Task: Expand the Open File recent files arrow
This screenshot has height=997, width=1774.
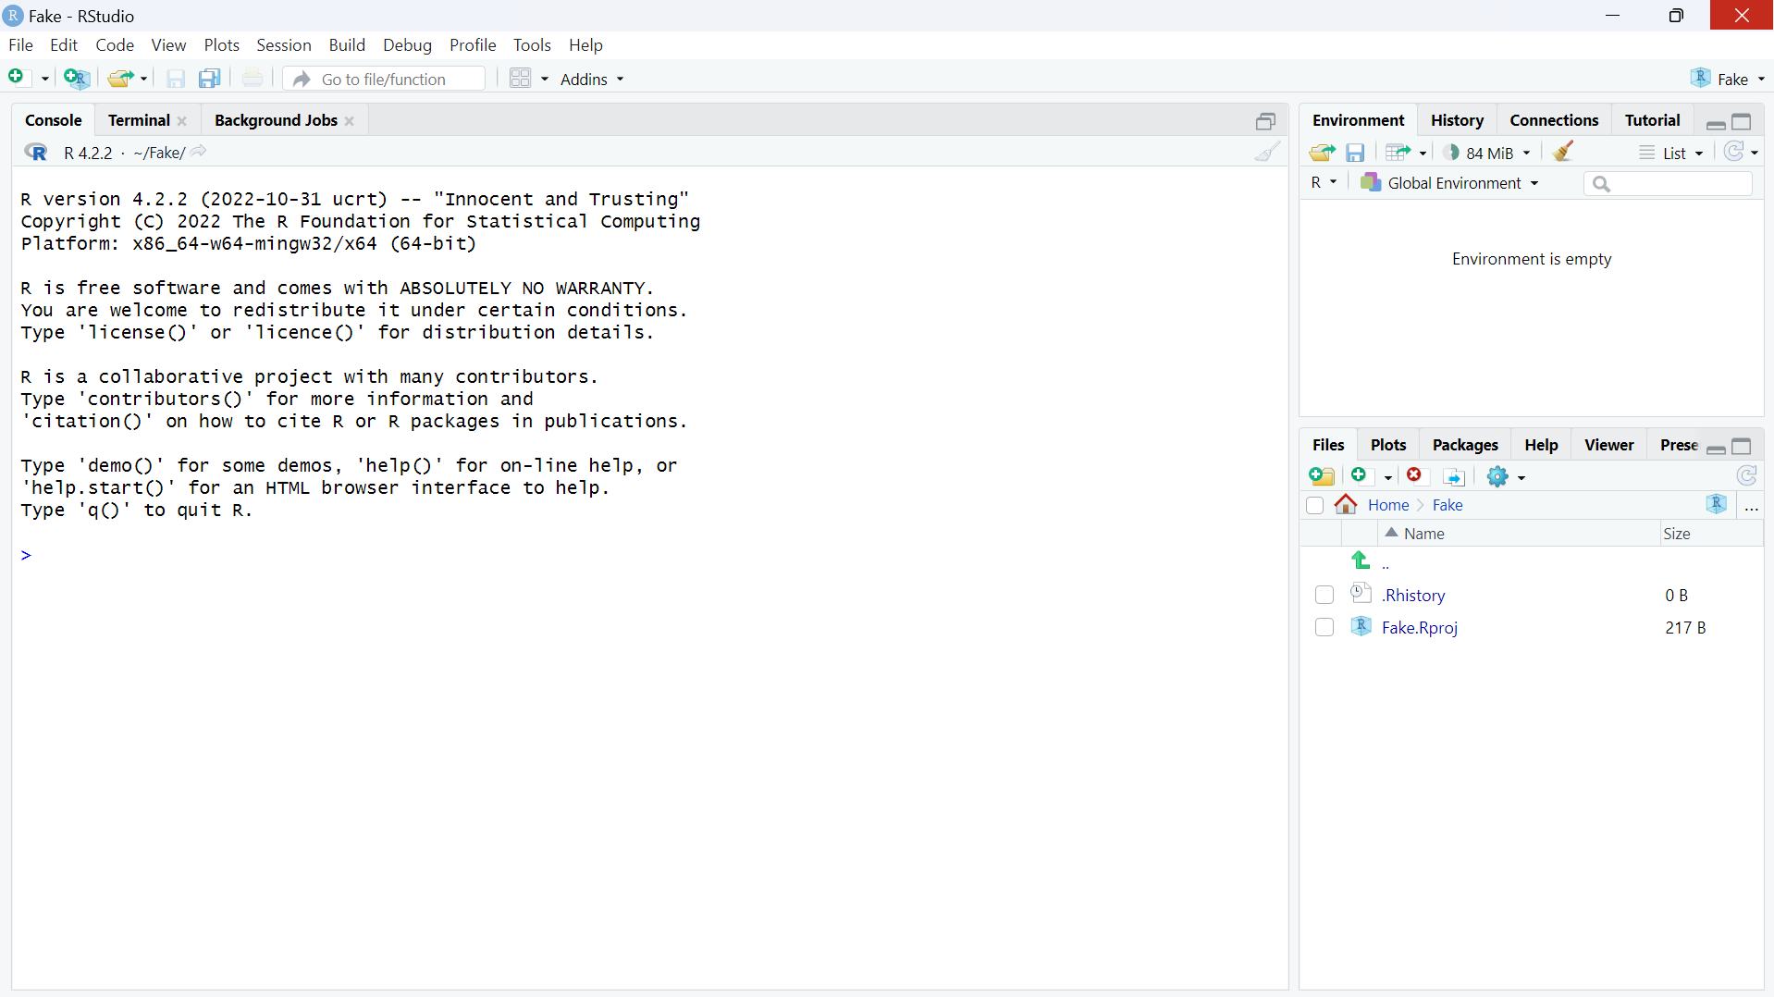Action: (143, 80)
